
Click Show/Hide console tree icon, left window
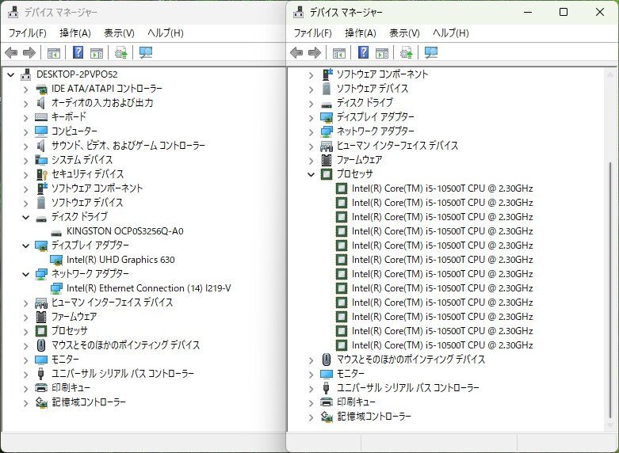[x=54, y=52]
